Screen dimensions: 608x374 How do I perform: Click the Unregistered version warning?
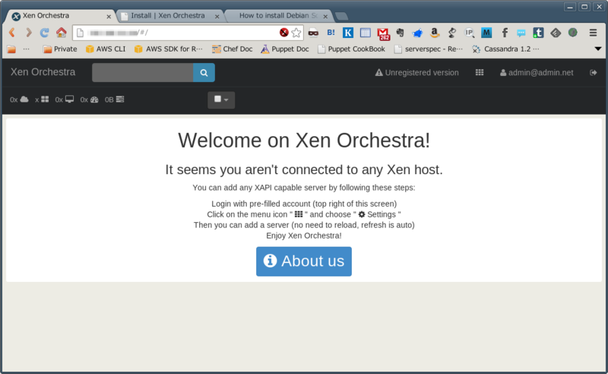click(x=416, y=72)
